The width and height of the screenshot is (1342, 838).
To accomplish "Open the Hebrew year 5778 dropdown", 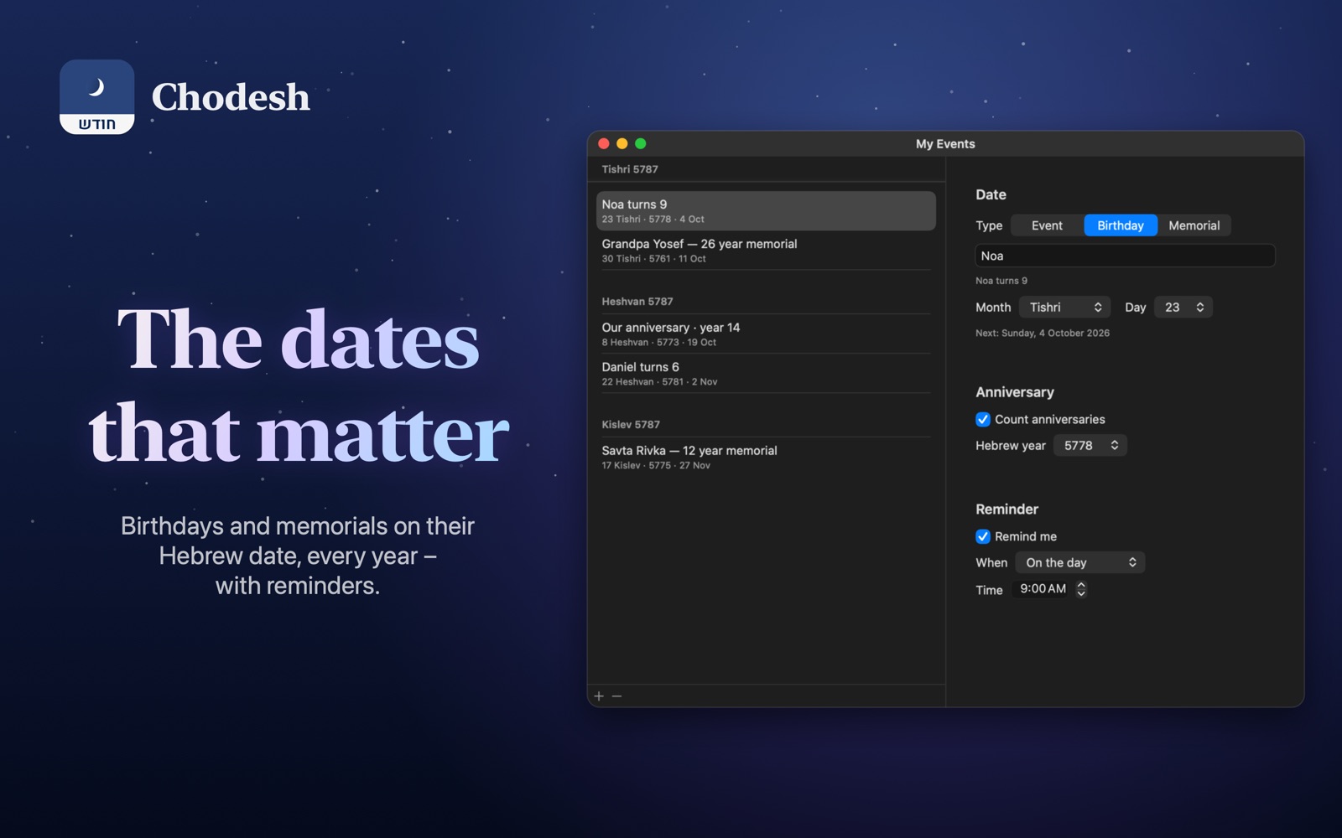I will click(x=1090, y=446).
